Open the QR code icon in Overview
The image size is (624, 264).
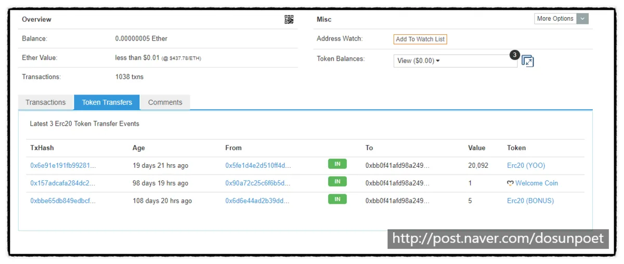289,19
